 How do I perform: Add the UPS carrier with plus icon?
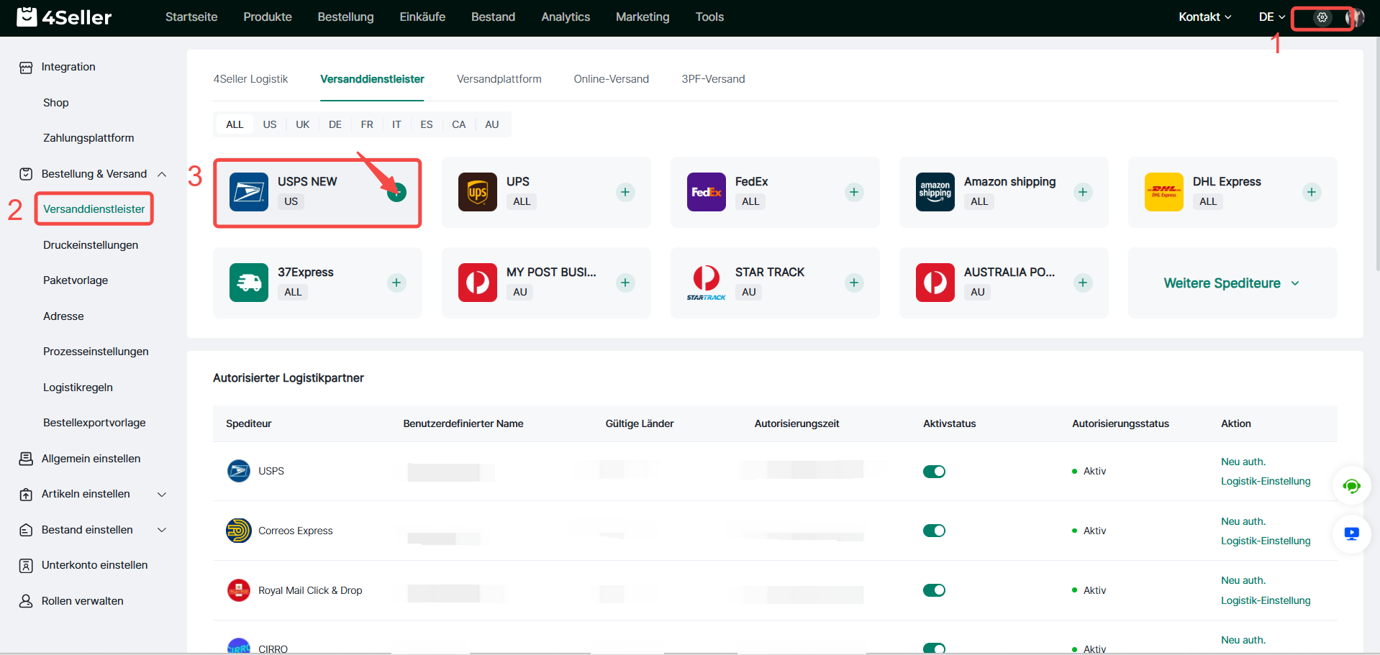click(625, 192)
